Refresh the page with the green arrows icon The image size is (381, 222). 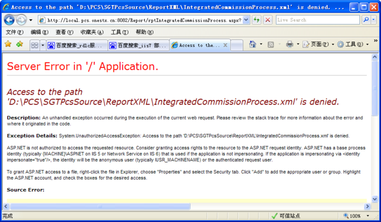point(257,20)
